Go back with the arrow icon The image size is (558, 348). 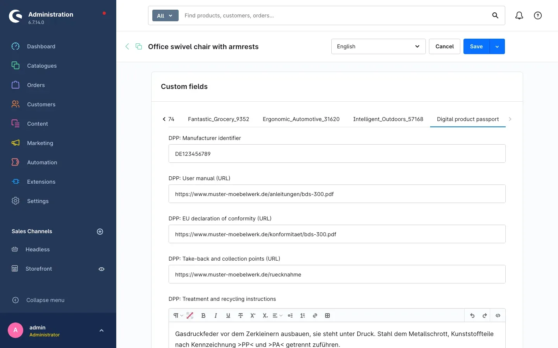click(x=127, y=46)
